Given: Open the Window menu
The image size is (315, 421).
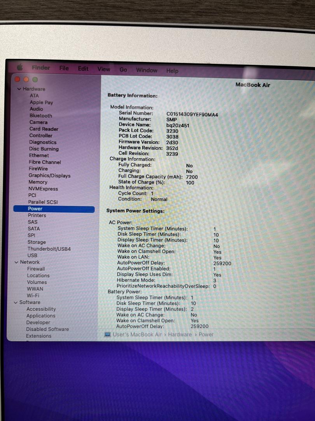Looking at the screenshot, I should tap(147, 70).
